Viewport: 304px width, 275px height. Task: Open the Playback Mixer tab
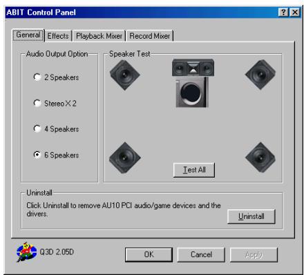point(99,36)
